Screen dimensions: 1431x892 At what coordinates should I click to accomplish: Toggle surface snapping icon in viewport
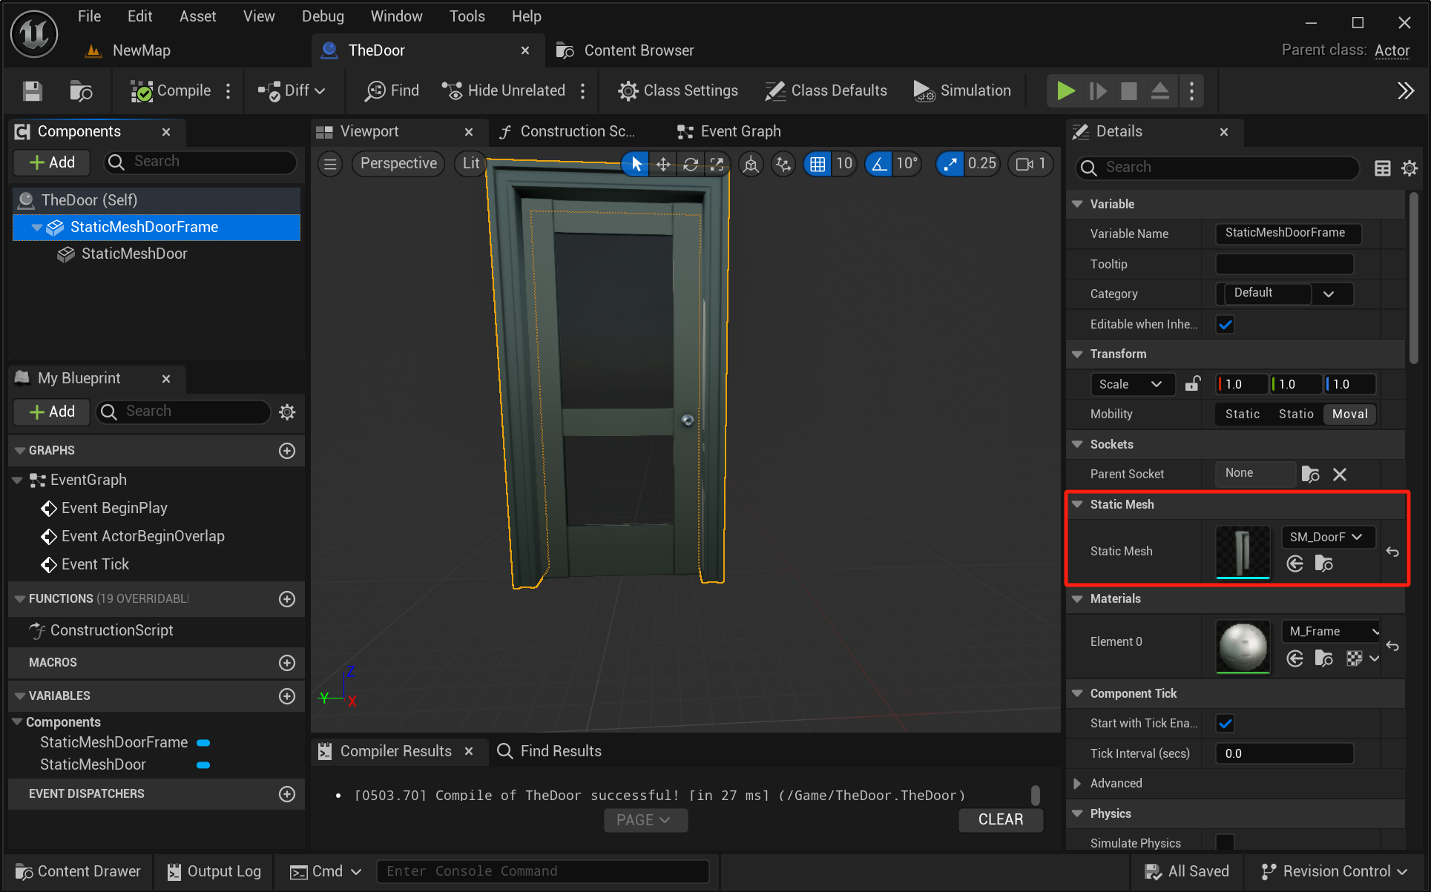783,164
